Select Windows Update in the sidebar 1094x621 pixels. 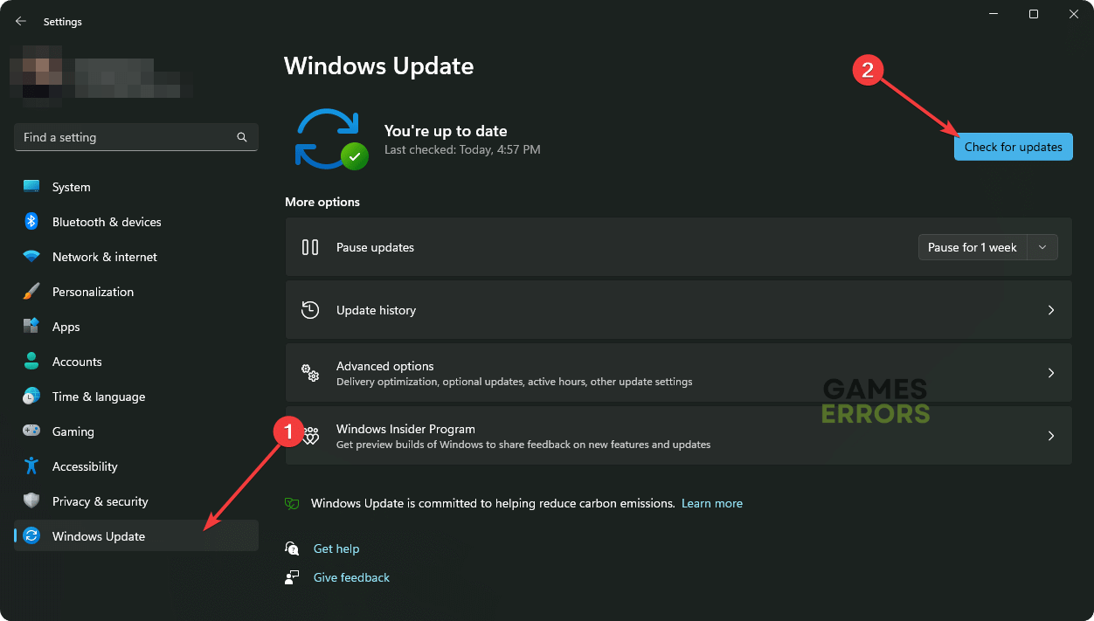[x=136, y=536]
